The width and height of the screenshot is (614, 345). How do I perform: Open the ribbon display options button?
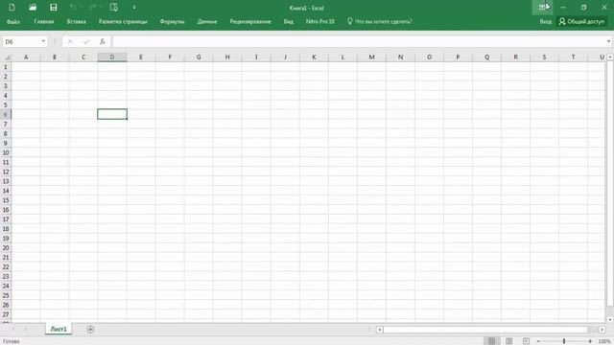pos(542,8)
